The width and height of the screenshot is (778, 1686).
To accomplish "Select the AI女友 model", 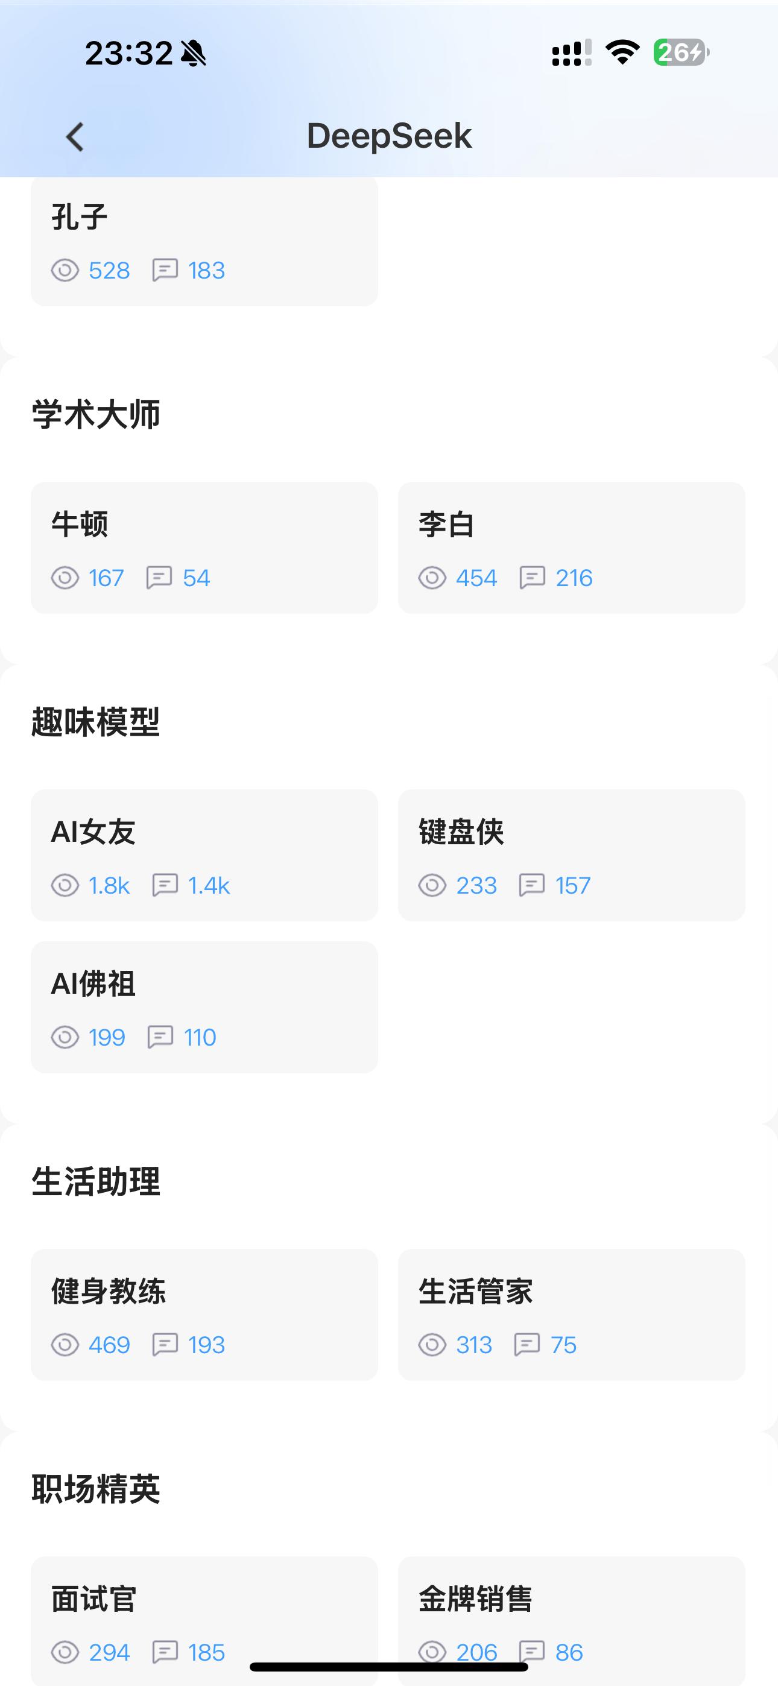I will 204,856.
